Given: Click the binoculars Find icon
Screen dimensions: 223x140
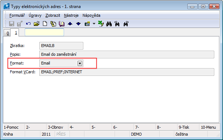Looking at the screenshot, I should click(x=109, y=24).
